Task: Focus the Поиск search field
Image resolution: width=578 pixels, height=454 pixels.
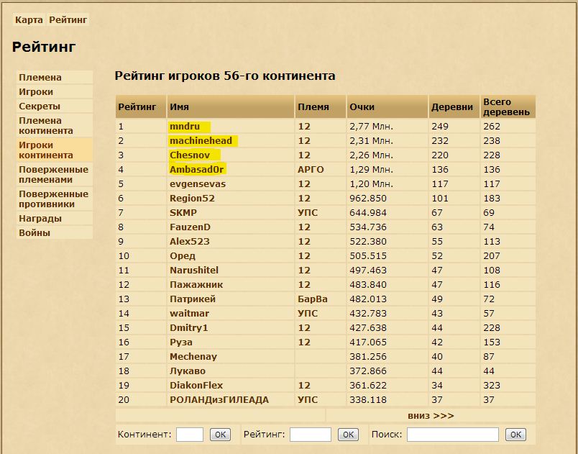Action: 452,435
